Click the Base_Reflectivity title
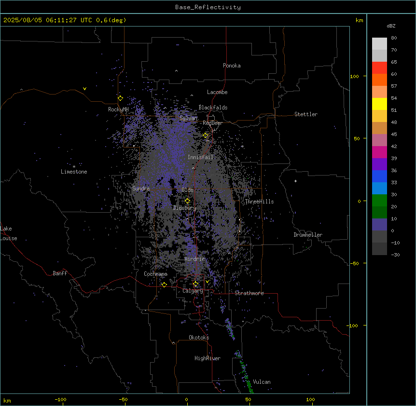Screen dimensions: 416x406 click(x=208, y=7)
